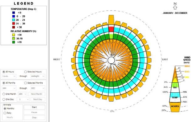
Task: Click the tall north hours bar
Action: pos(111,20)
